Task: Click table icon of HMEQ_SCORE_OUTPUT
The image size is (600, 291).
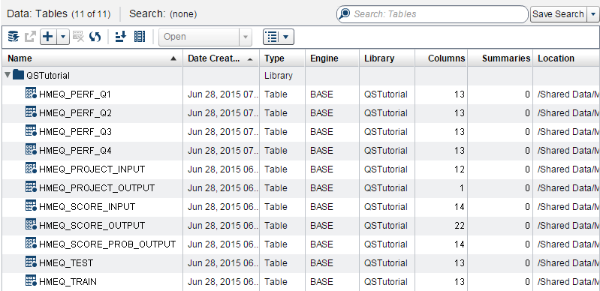Action: tap(31, 225)
